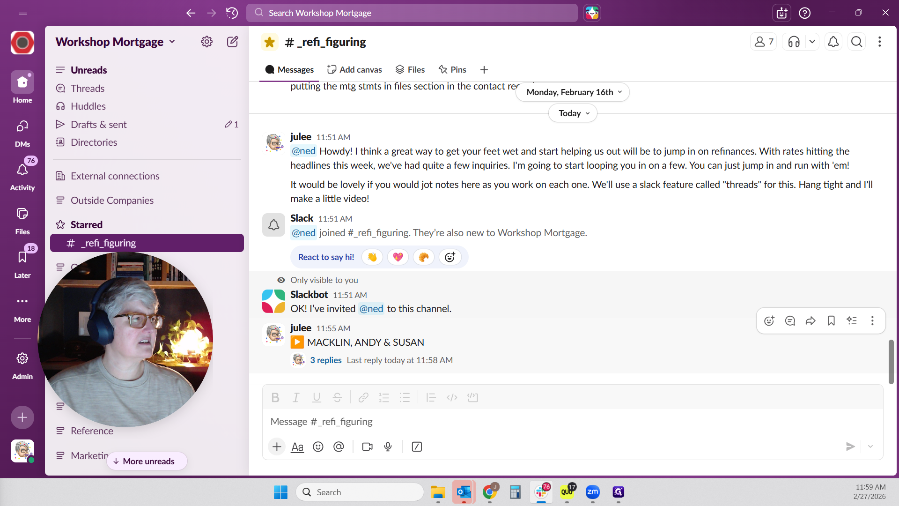The image size is (899, 506).
Task: Expand the Workshop Mortgage workspace menu
Action: [115, 42]
